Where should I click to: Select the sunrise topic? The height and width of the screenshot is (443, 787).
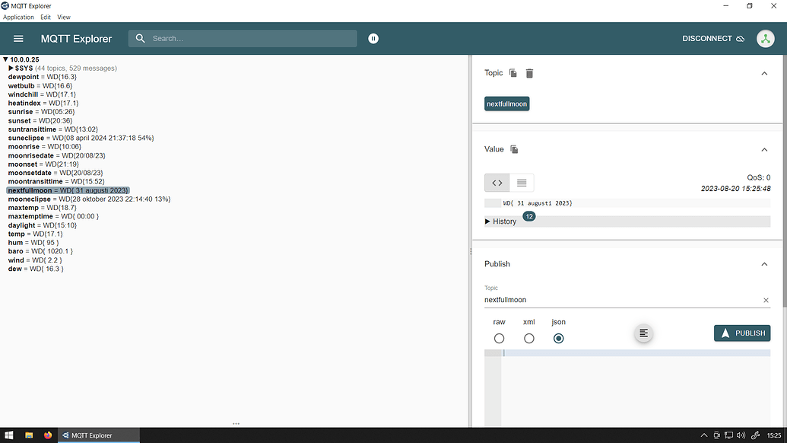coord(42,112)
